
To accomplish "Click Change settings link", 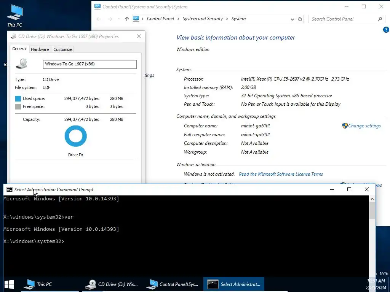I will point(364,125).
